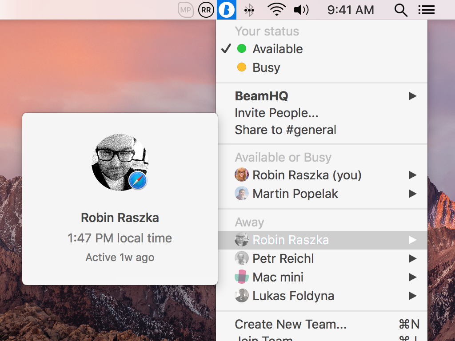Select Petr Reichl in Away list
The width and height of the screenshot is (455, 341).
coord(322,258)
